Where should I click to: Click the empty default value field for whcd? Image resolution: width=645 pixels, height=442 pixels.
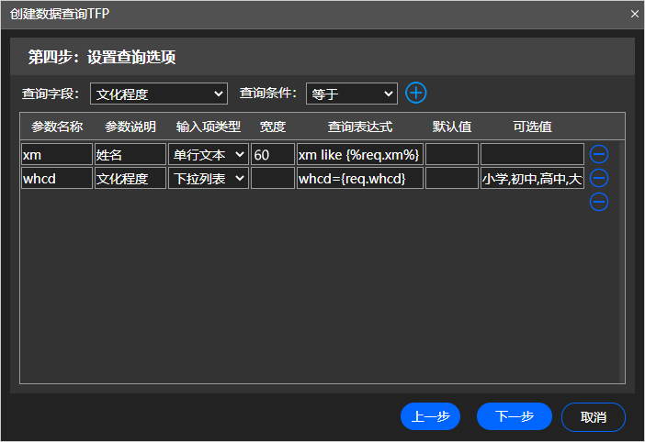(x=451, y=178)
